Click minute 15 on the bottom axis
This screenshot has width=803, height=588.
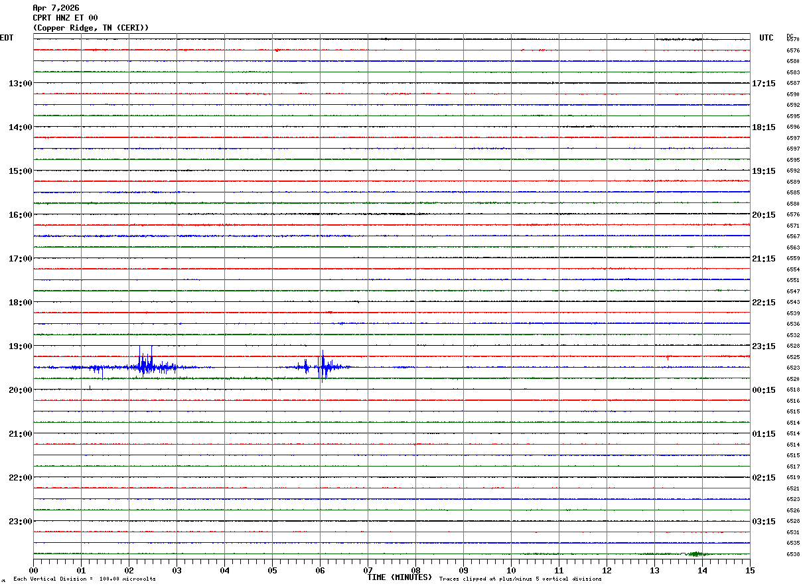(x=750, y=570)
